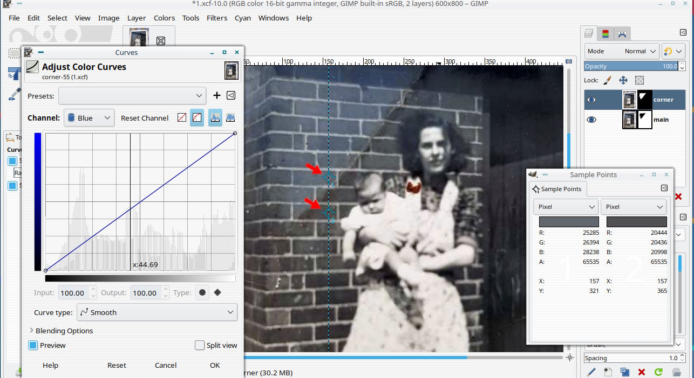The height and width of the screenshot is (378, 694).
Task: Click the linear histogram icon in Curves
Action: click(215, 118)
